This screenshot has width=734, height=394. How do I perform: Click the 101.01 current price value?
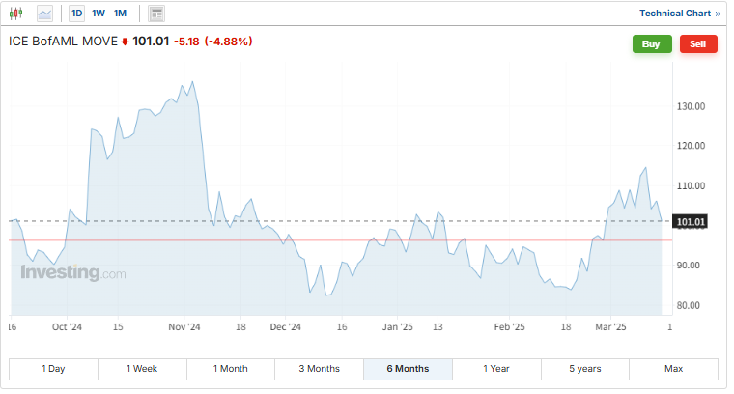pos(151,42)
